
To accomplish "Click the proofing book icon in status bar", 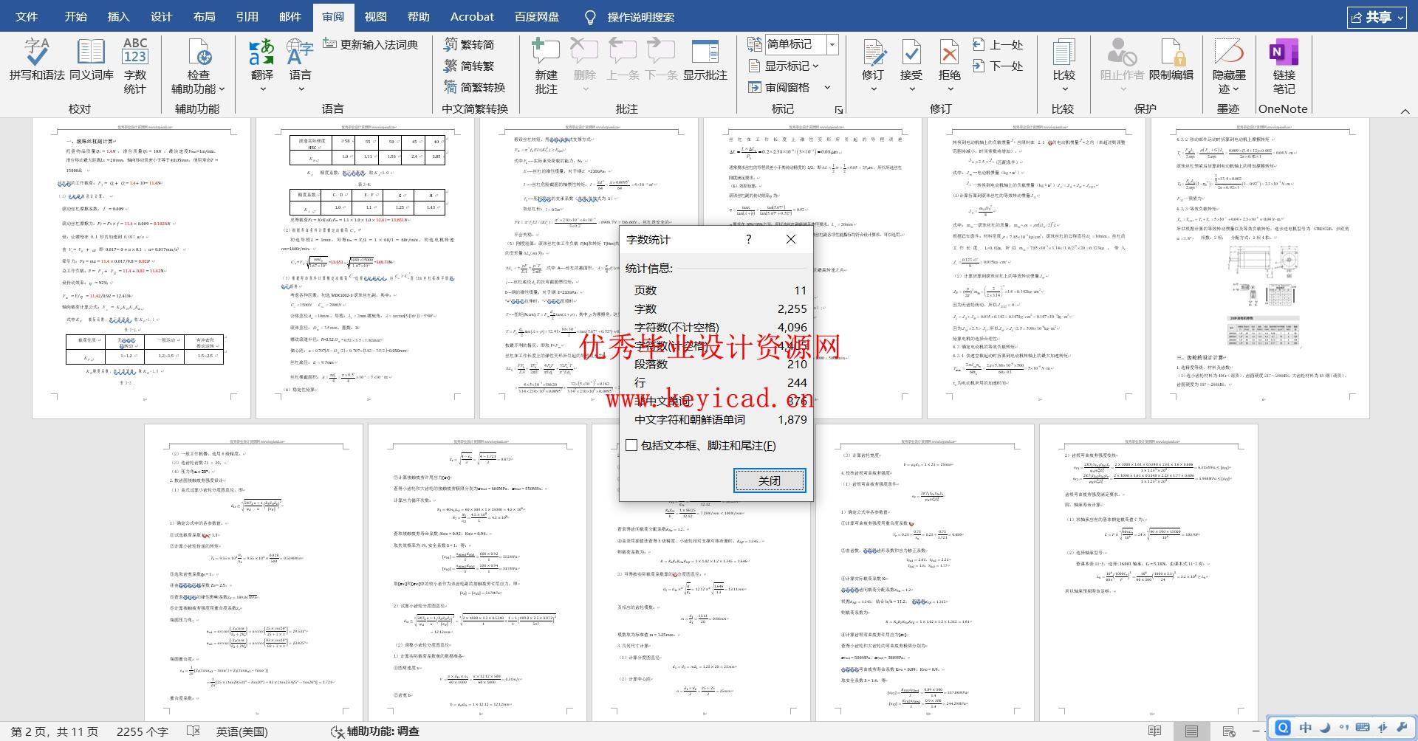I will [193, 731].
